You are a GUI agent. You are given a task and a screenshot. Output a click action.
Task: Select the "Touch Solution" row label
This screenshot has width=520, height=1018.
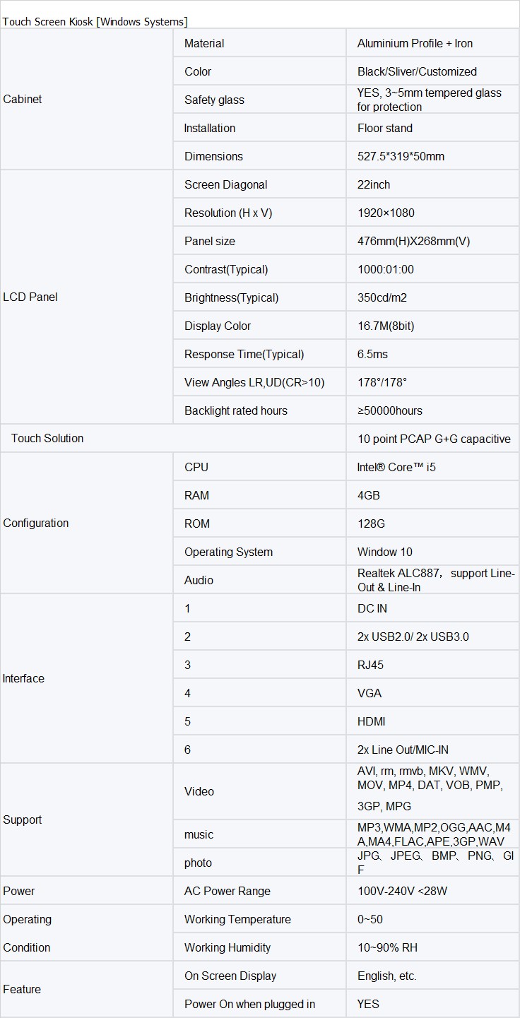click(47, 439)
